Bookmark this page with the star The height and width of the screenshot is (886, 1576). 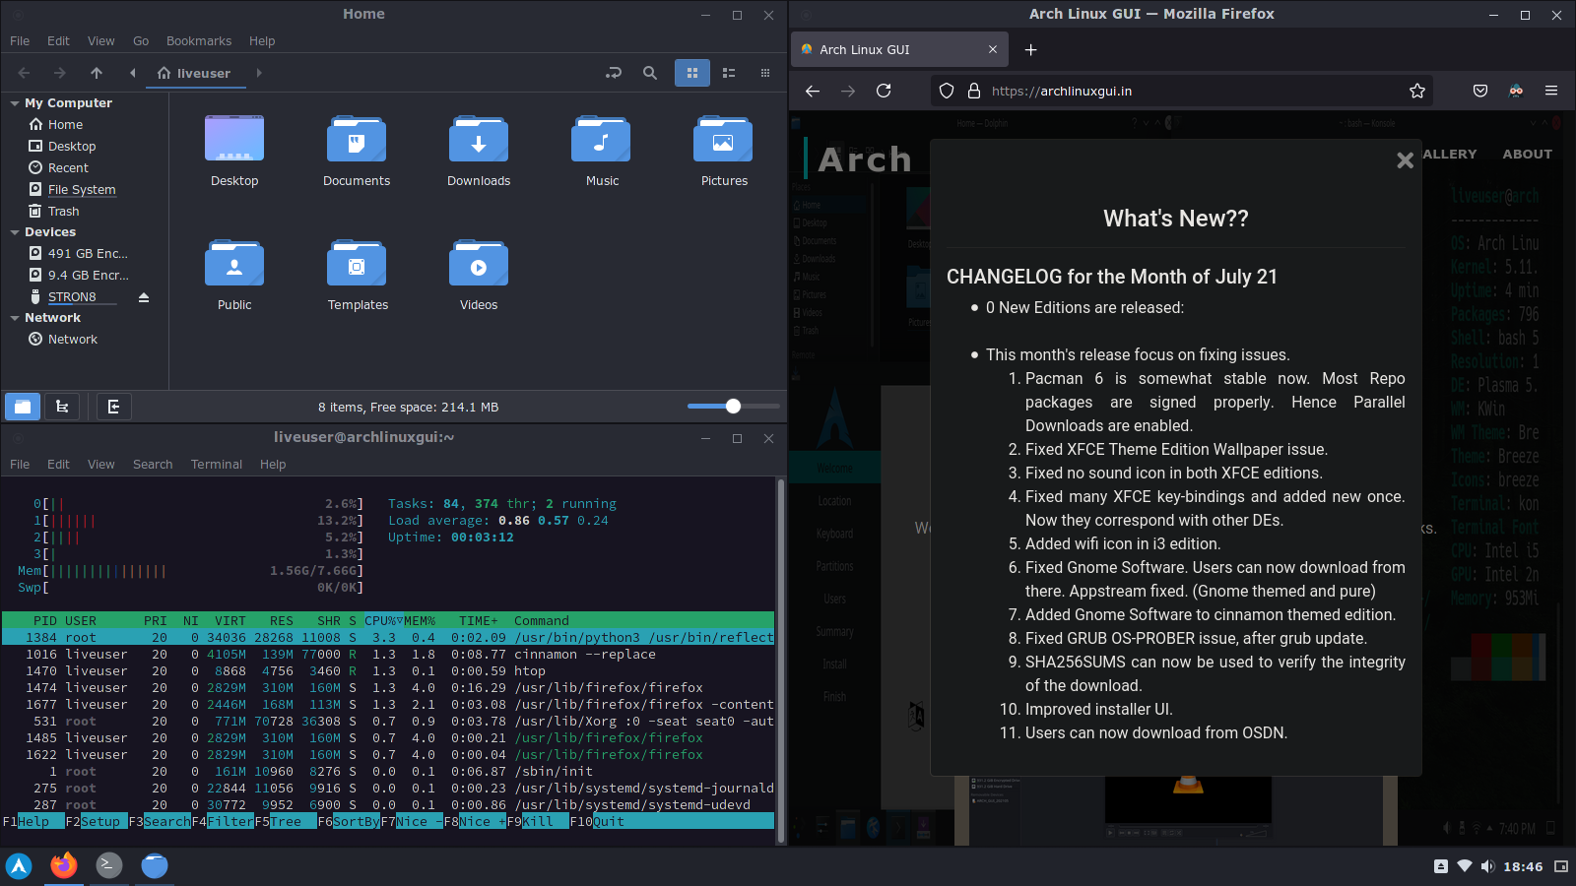point(1417,91)
